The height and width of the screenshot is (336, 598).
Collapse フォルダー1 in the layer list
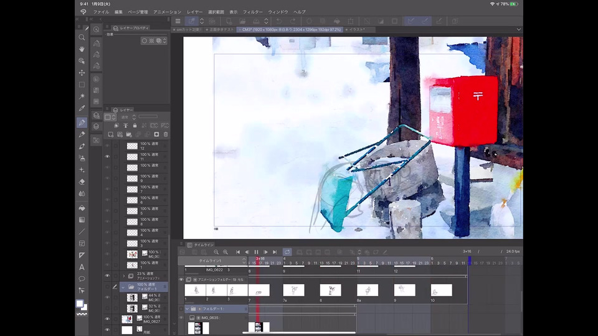(123, 287)
